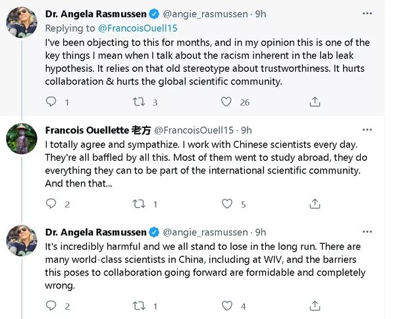Retweet the tweet about world-class scientists
This screenshot has width=395, height=319.
138,306
